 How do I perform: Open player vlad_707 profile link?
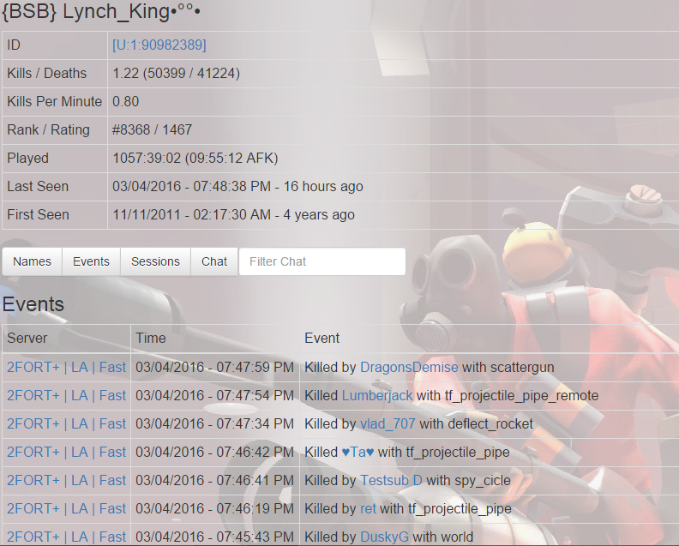(x=388, y=423)
